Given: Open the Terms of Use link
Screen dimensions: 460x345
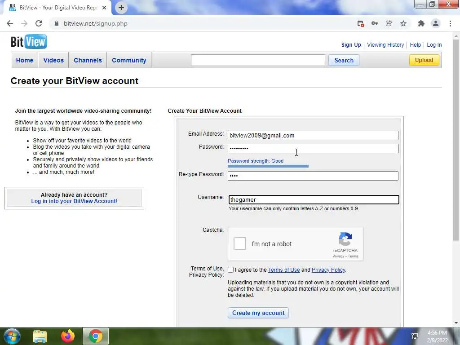Looking at the screenshot, I should pos(284,270).
